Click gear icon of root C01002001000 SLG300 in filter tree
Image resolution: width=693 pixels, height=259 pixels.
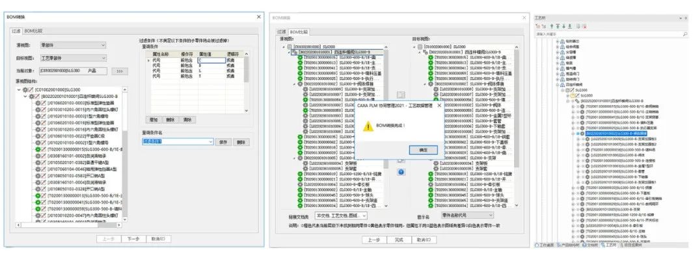(x=25, y=90)
